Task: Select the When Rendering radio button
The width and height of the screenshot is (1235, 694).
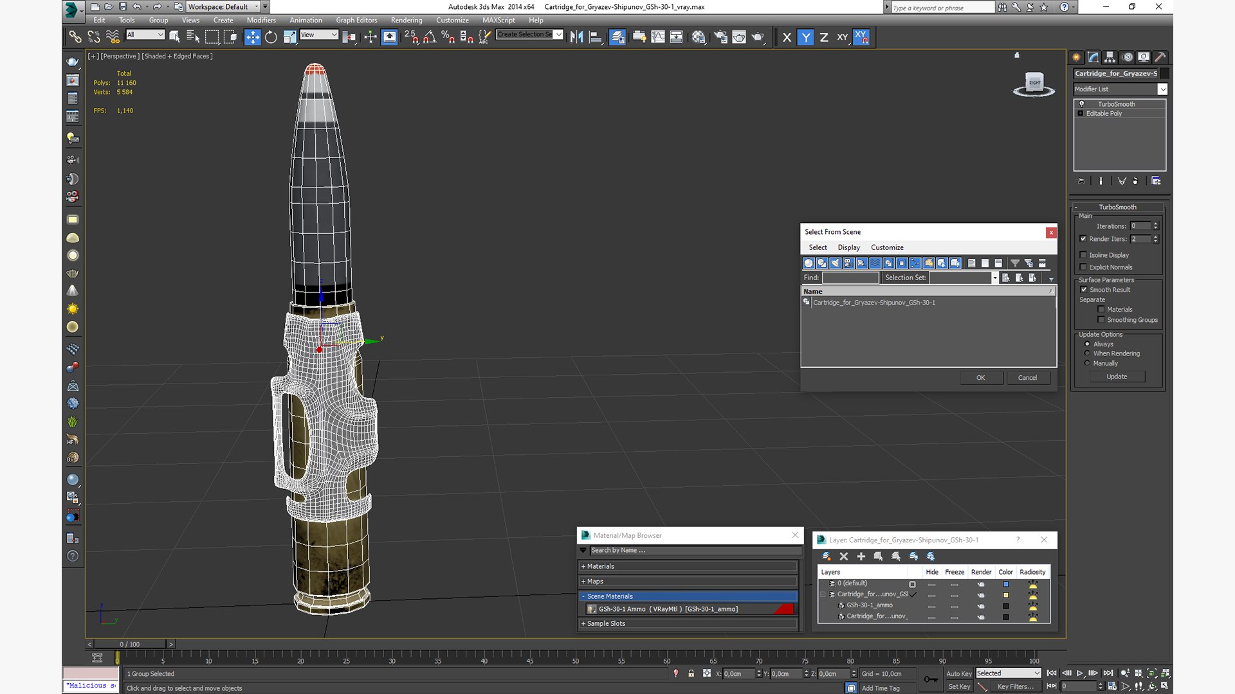Action: coord(1087,353)
